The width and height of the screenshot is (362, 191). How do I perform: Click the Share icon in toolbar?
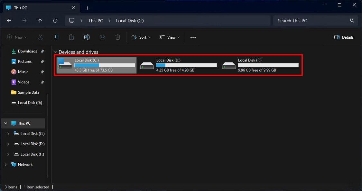(102, 37)
